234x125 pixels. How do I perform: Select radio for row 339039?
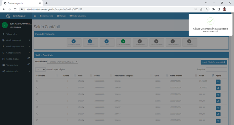(x=37, y=88)
